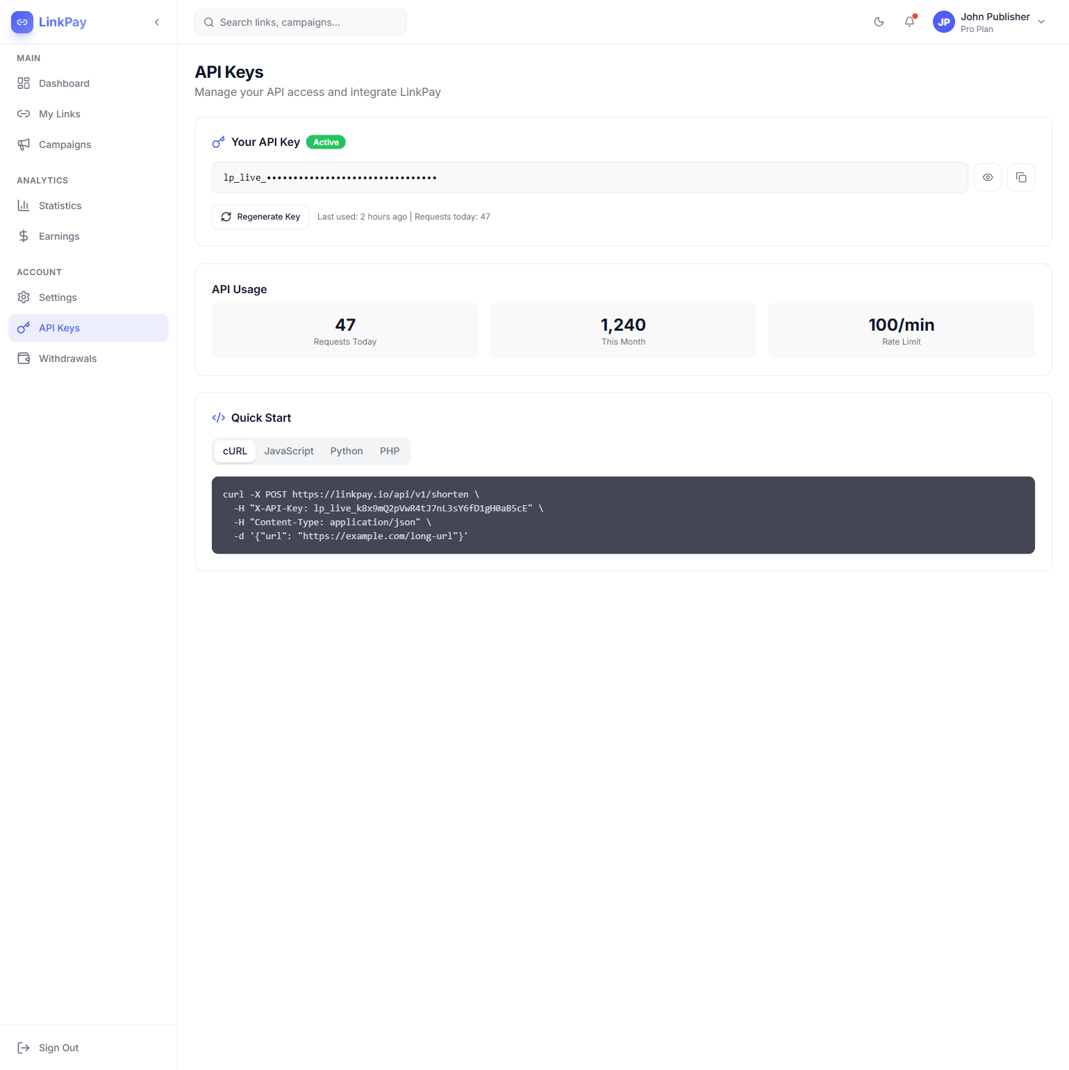
Task: Reveal the API key with eye icon
Action: [x=988, y=178]
